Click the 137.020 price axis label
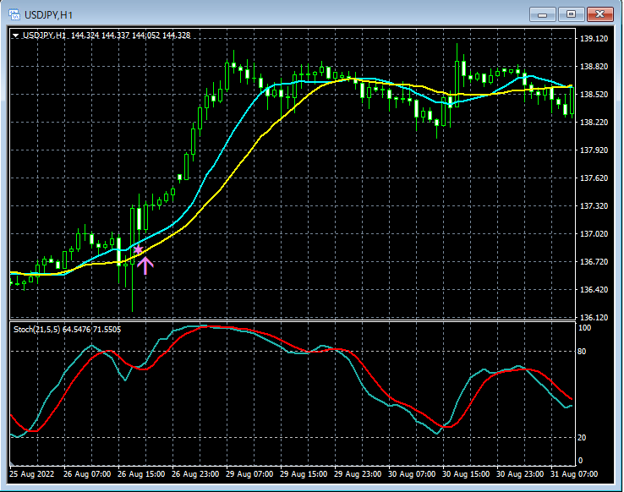The height and width of the screenshot is (492, 624). pos(594,233)
